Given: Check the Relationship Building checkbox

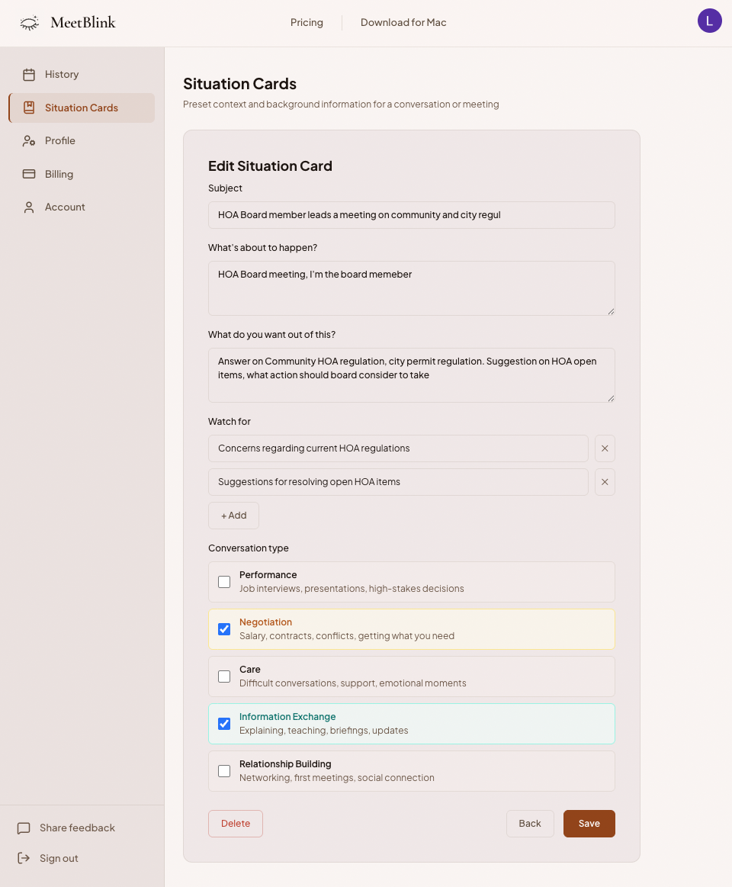Looking at the screenshot, I should tap(224, 771).
